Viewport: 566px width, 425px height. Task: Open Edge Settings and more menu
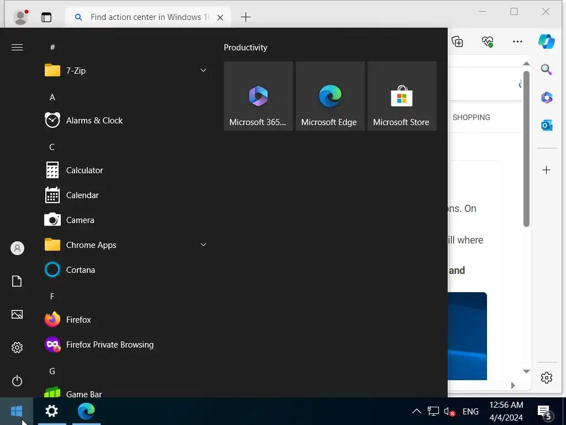pyautogui.click(x=517, y=42)
